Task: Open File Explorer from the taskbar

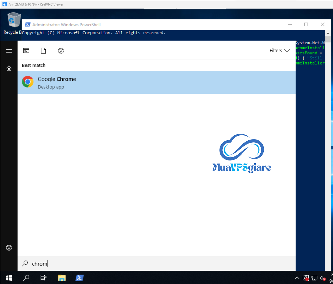Action: pyautogui.click(x=62, y=278)
